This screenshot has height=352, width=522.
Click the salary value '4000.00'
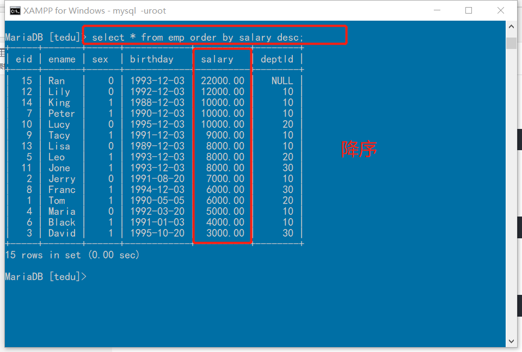[x=225, y=223]
